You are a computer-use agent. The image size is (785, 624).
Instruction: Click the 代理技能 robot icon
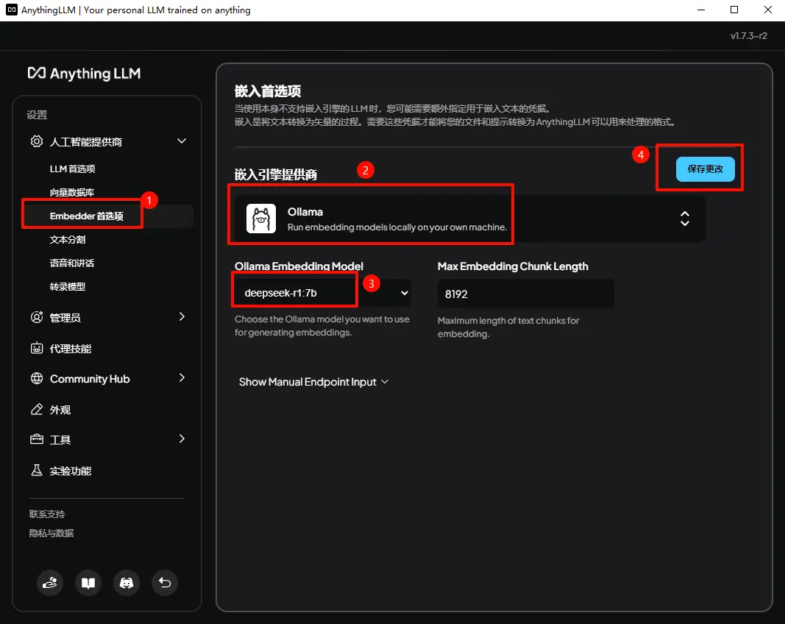point(37,348)
